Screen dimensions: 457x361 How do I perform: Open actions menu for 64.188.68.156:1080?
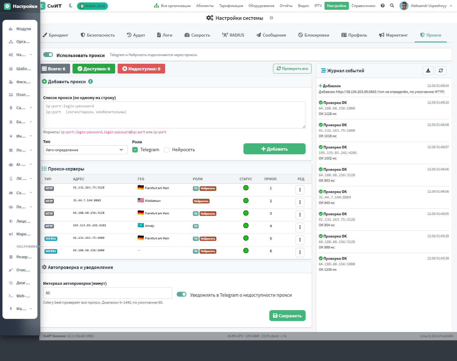[x=300, y=252]
